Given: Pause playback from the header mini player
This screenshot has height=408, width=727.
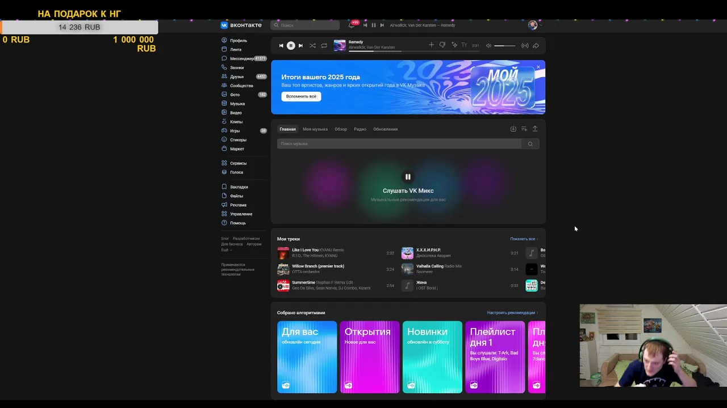Looking at the screenshot, I should coord(373,25).
